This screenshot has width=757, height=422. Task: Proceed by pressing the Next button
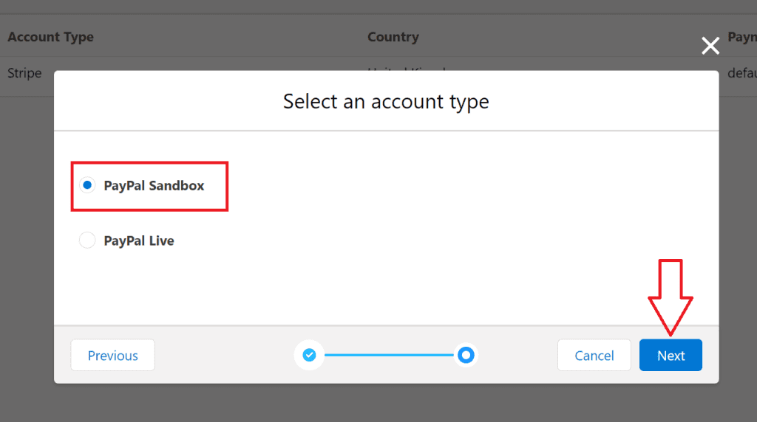pos(671,356)
